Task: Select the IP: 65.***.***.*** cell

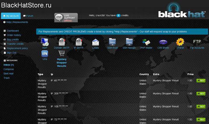Action: [x=59, y=80]
